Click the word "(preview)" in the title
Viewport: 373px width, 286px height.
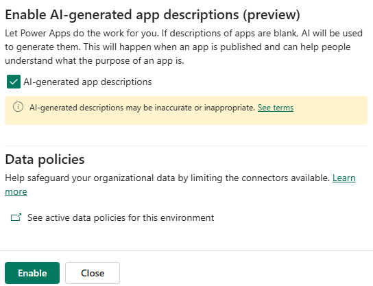tap(272, 15)
